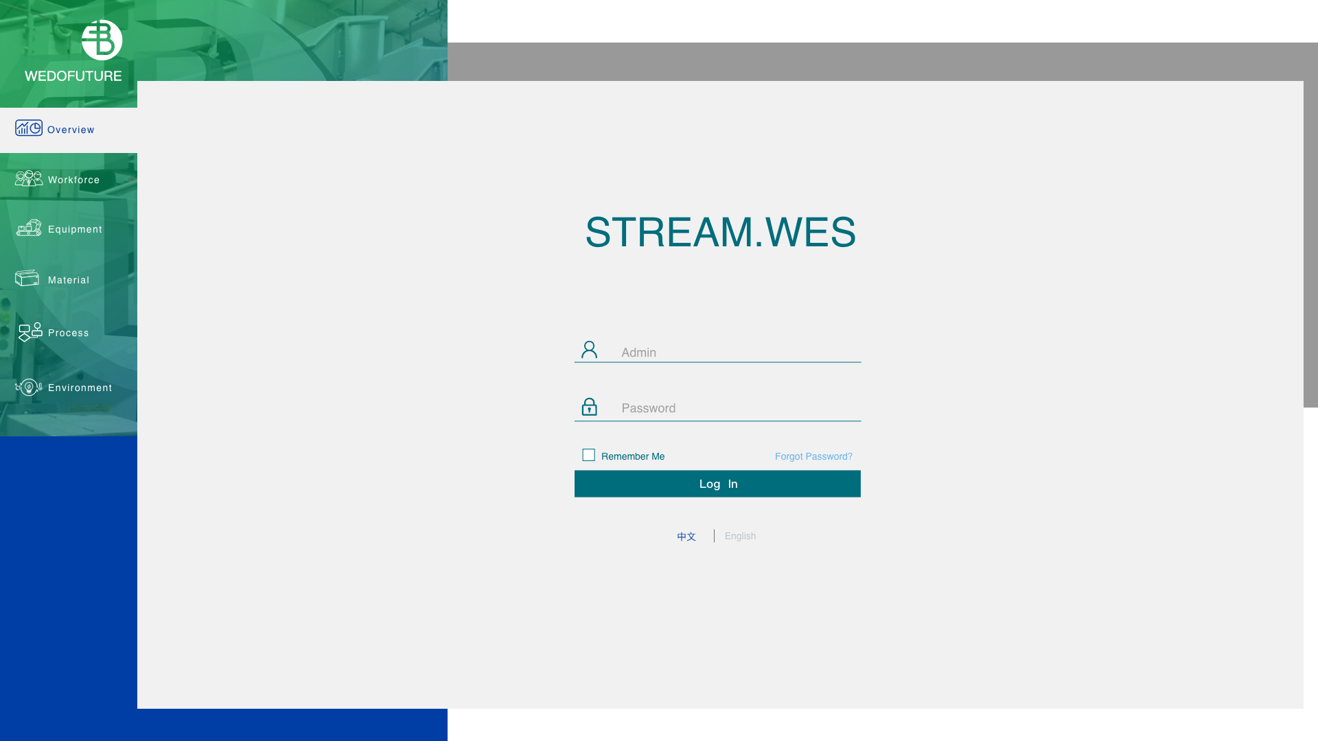Image resolution: width=1318 pixels, height=741 pixels.
Task: Enable the Remember Me checkbox
Action: [588, 455]
